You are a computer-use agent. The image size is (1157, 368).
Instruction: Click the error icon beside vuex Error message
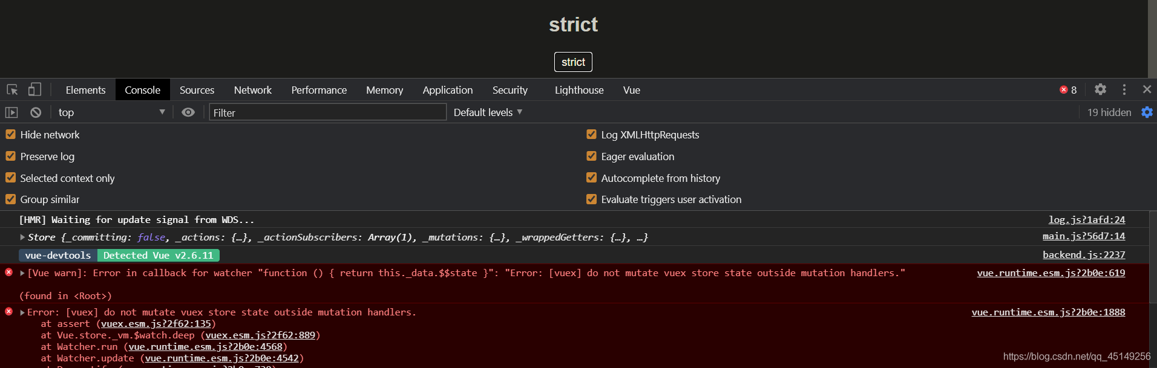click(x=8, y=312)
